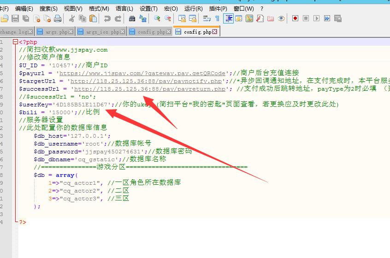Toggle word wrap toolbar button

coord(207,18)
